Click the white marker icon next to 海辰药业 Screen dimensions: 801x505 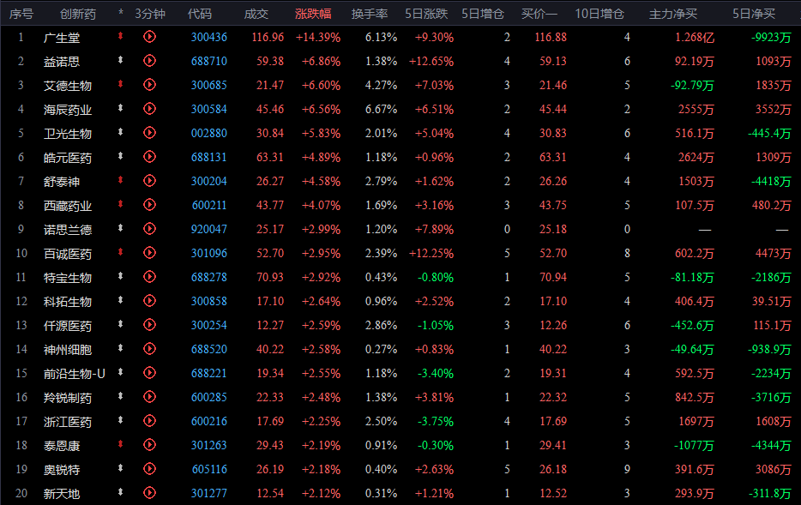click(x=121, y=109)
